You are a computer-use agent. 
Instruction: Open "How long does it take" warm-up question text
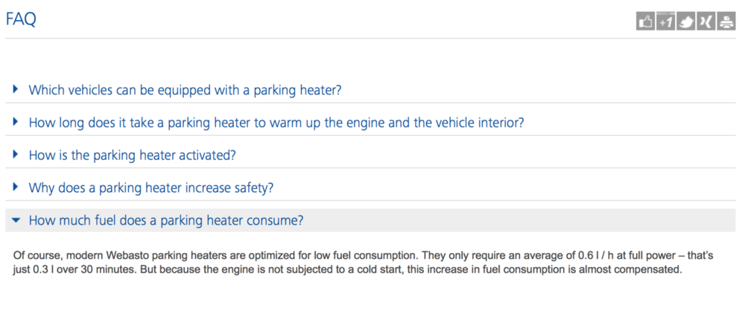tap(276, 123)
